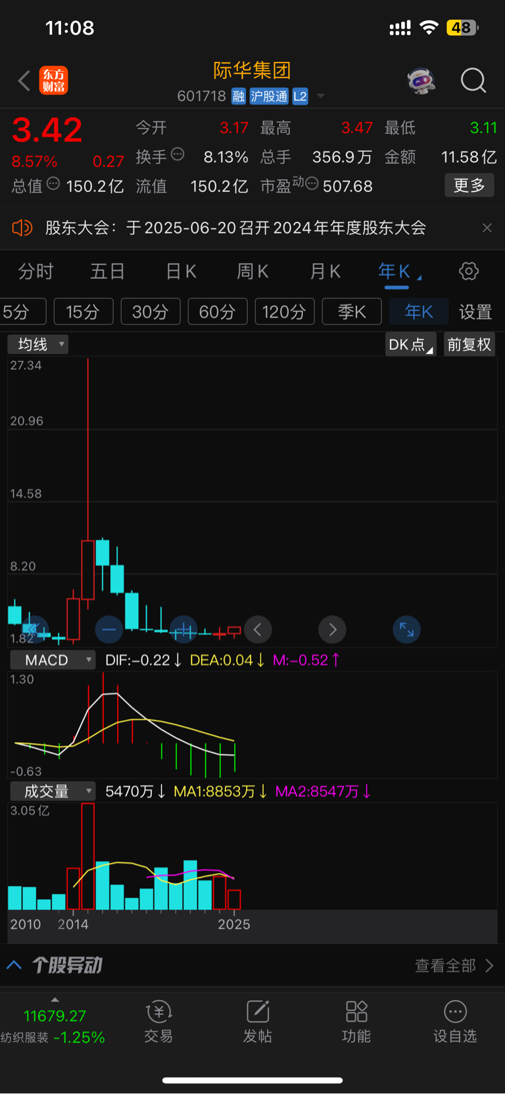Zoom out chart with minus icon
Screen dimensions: 505x1094
[109, 630]
